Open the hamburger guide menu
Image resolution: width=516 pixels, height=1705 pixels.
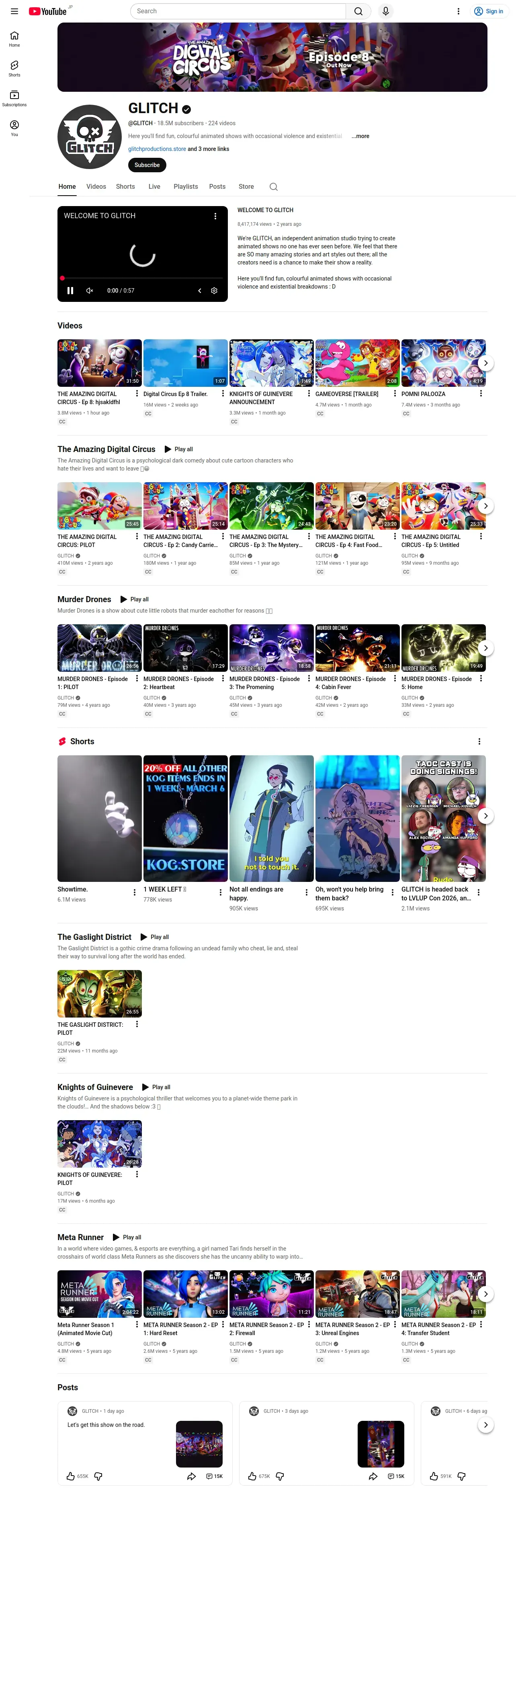click(x=14, y=11)
